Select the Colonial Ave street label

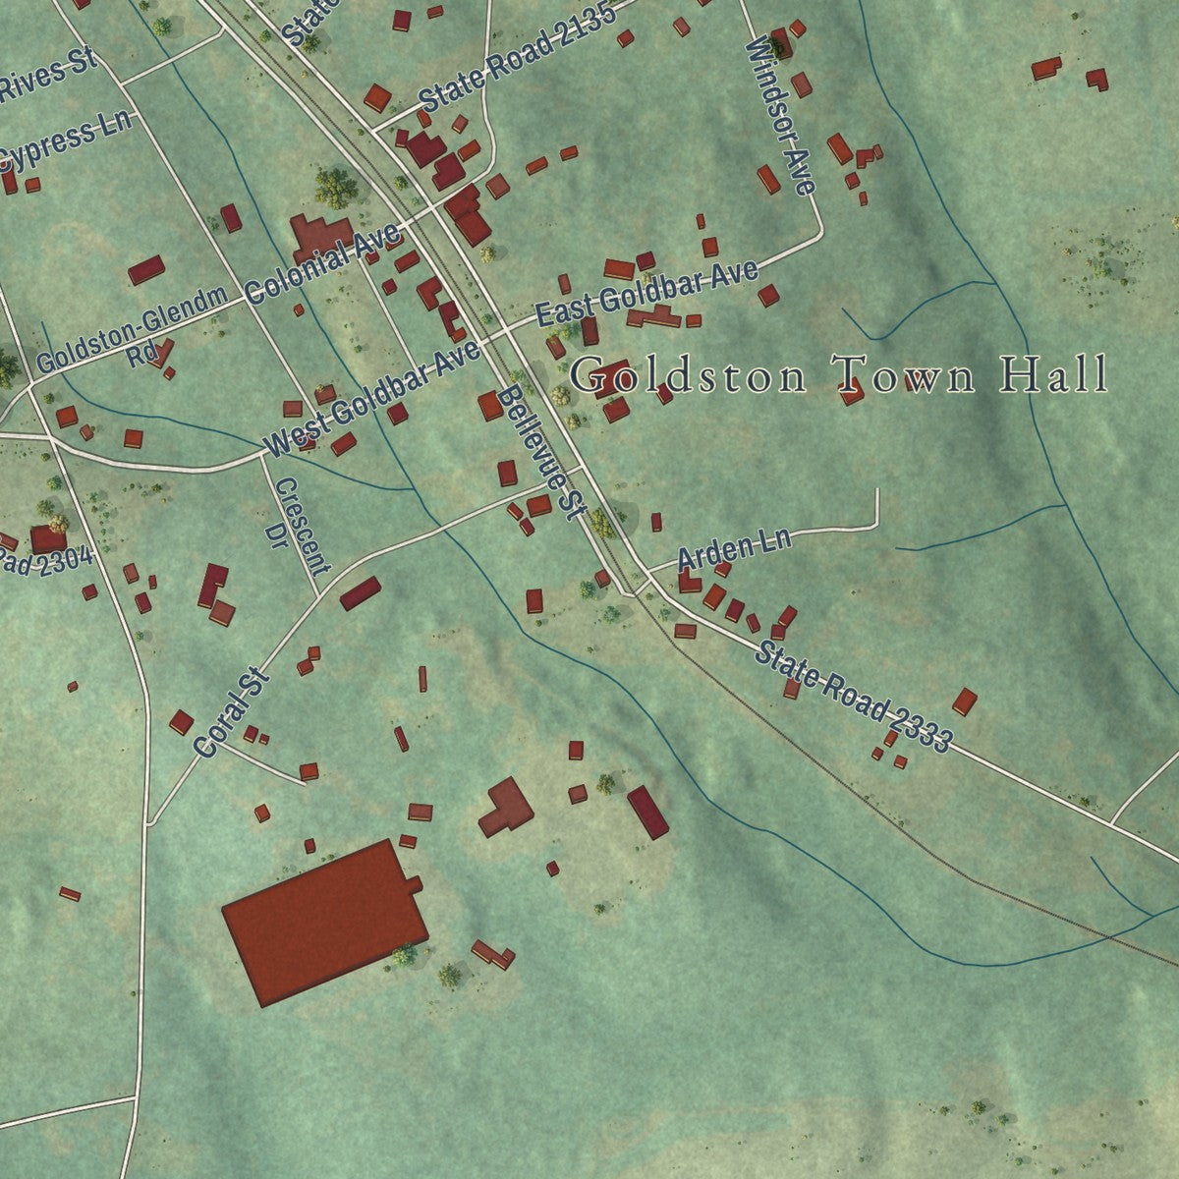coord(323,262)
